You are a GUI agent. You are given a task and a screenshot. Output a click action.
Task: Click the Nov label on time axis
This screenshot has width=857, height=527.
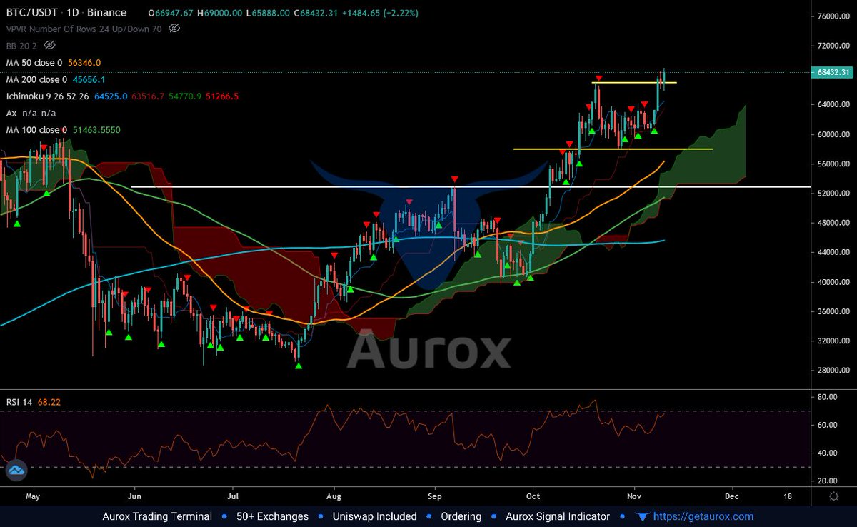(x=633, y=496)
